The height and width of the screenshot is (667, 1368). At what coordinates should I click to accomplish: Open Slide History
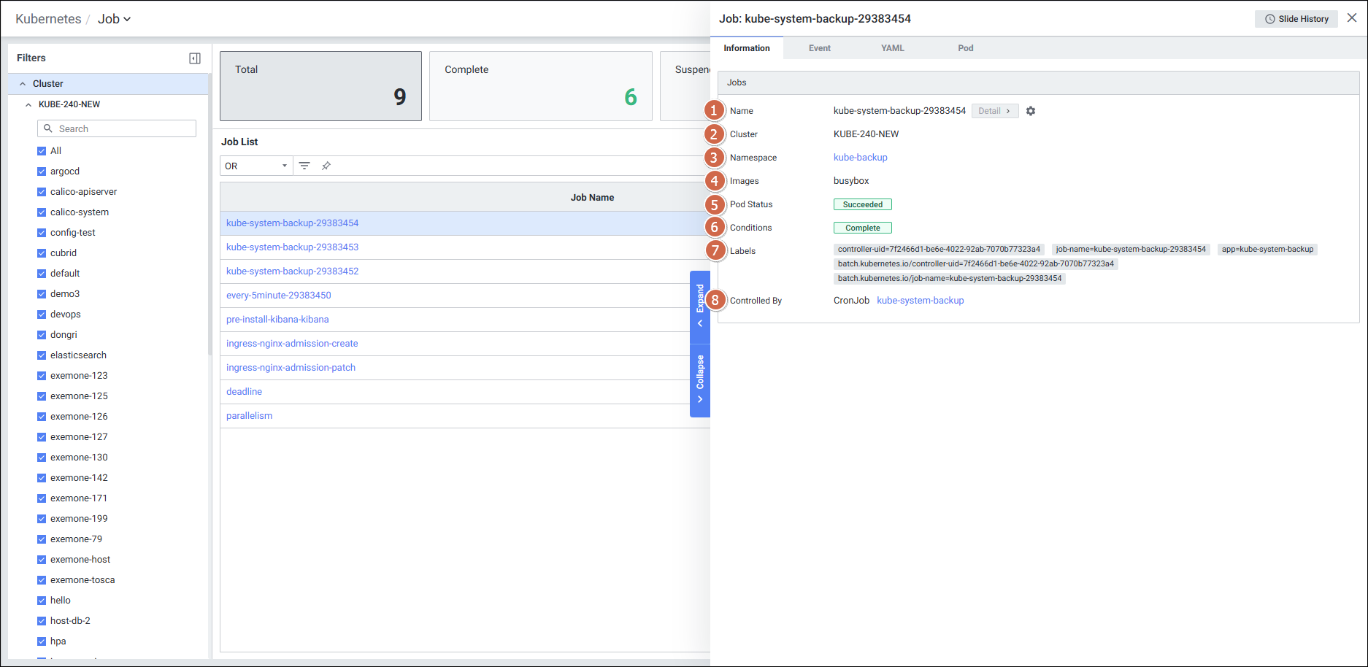click(x=1296, y=19)
